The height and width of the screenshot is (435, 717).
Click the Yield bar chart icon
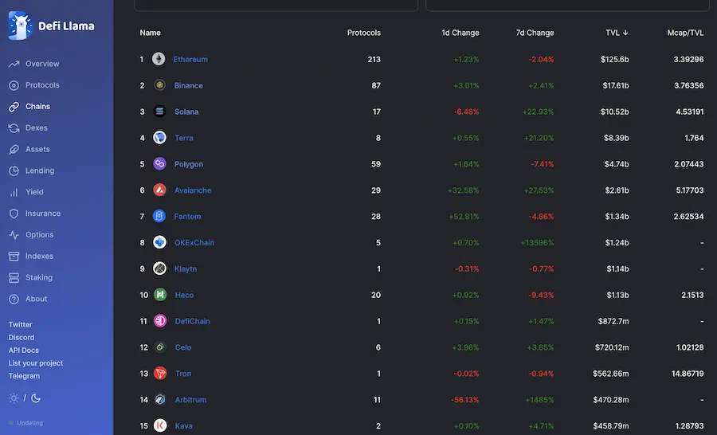point(14,192)
